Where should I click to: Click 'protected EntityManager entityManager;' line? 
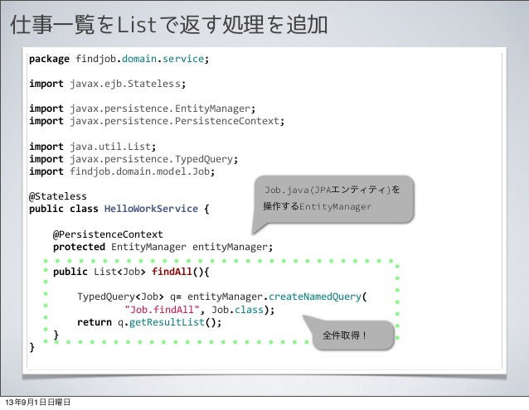[163, 247]
